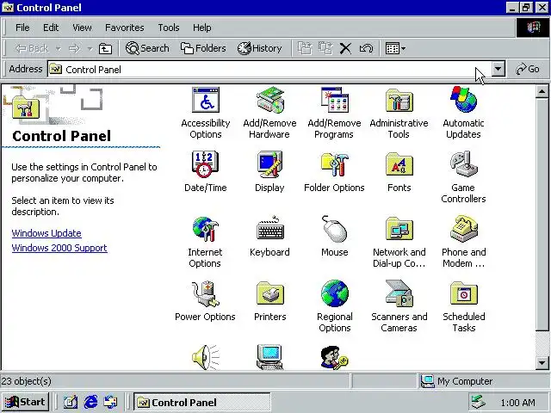Click the Windows logo throbber icon
This screenshot has height=413, width=551.
pyautogui.click(x=533, y=28)
